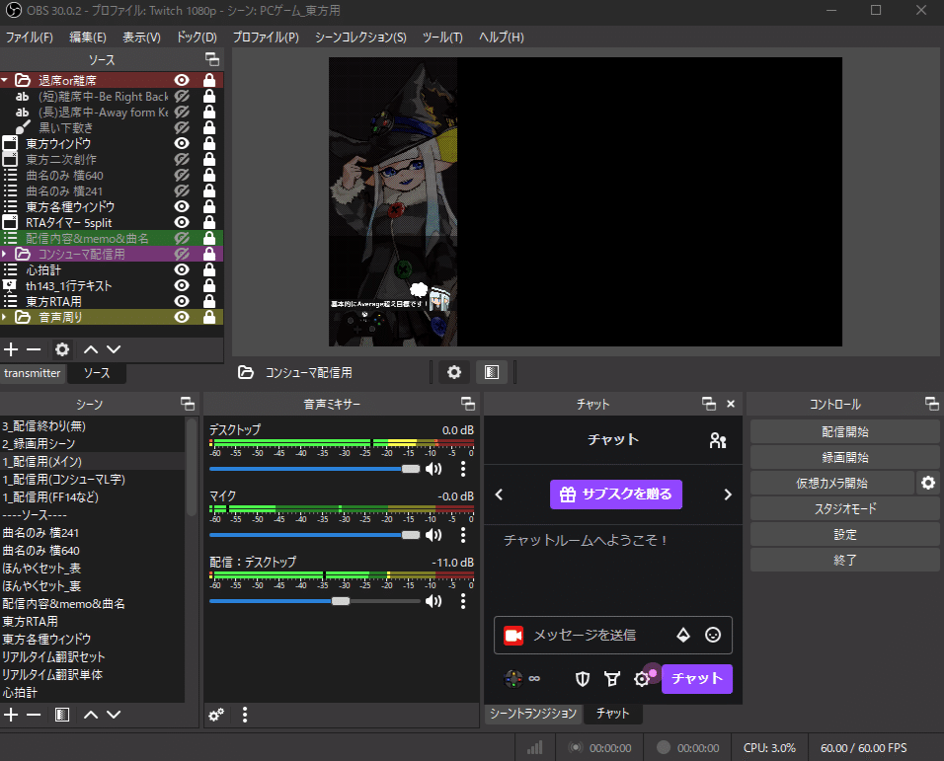Unlock the 東方RTA用 source

pos(209,301)
